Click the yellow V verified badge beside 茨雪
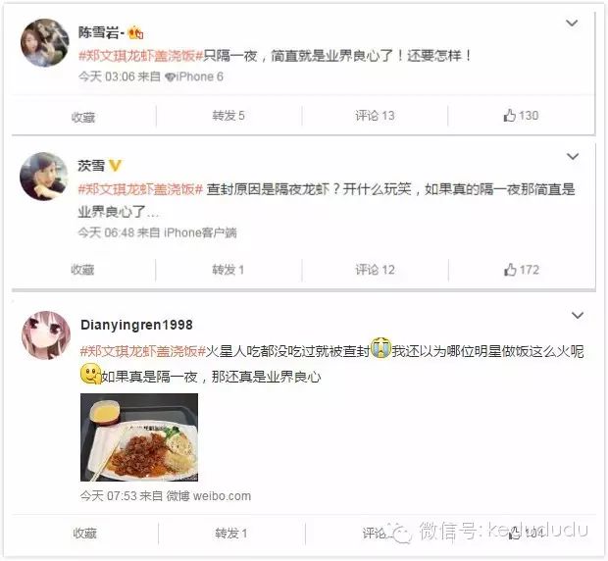 coord(115,166)
